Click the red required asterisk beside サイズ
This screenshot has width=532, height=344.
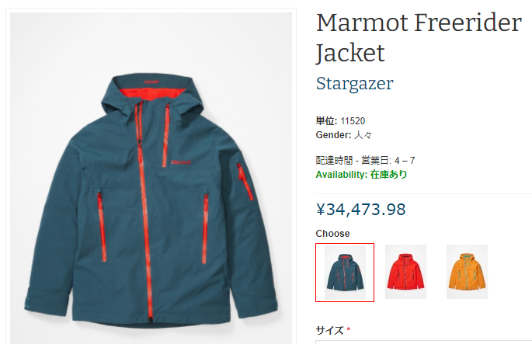(349, 329)
